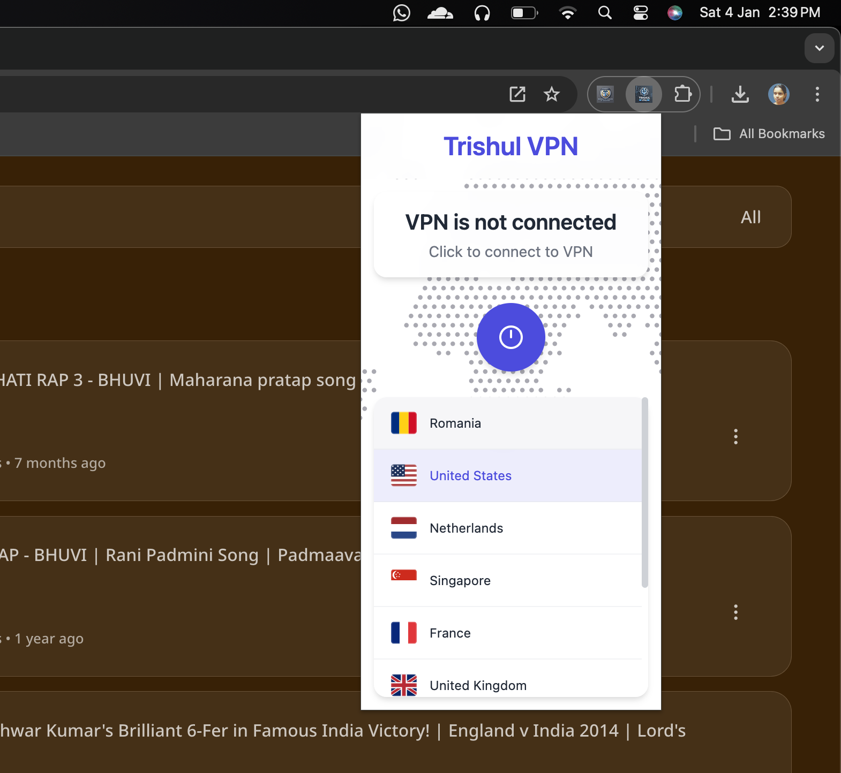841x773 pixels.
Task: Open Chrome downloads icon
Action: (740, 94)
